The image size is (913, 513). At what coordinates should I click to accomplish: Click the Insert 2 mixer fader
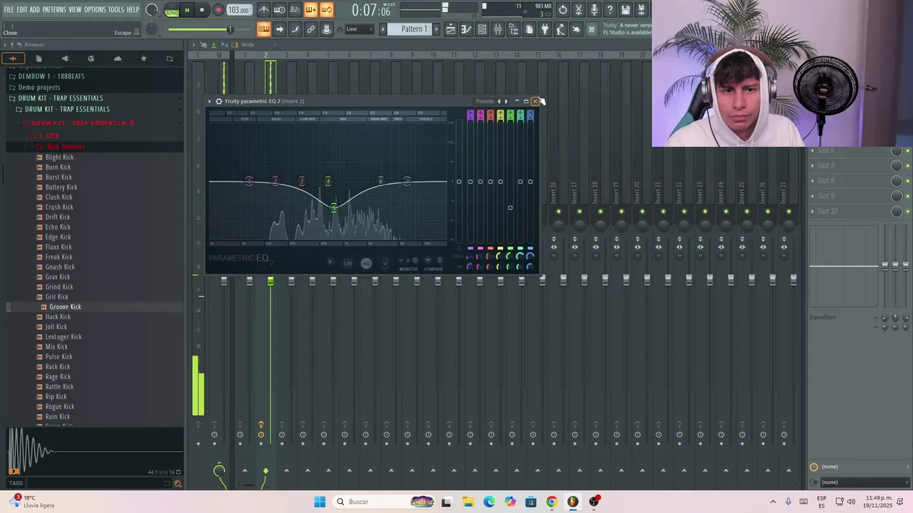tap(270, 282)
